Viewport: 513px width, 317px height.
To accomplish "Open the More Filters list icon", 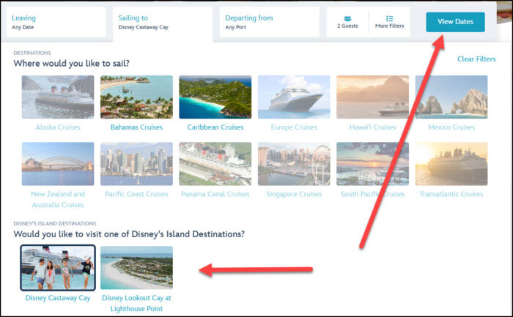I will pyautogui.click(x=389, y=18).
